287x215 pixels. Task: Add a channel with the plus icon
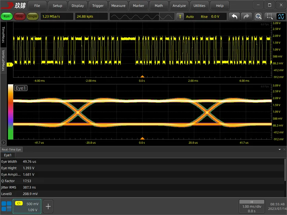(48, 206)
